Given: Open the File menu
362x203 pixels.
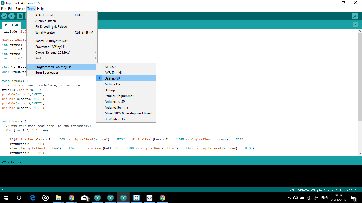Looking at the screenshot, I should (3, 9).
